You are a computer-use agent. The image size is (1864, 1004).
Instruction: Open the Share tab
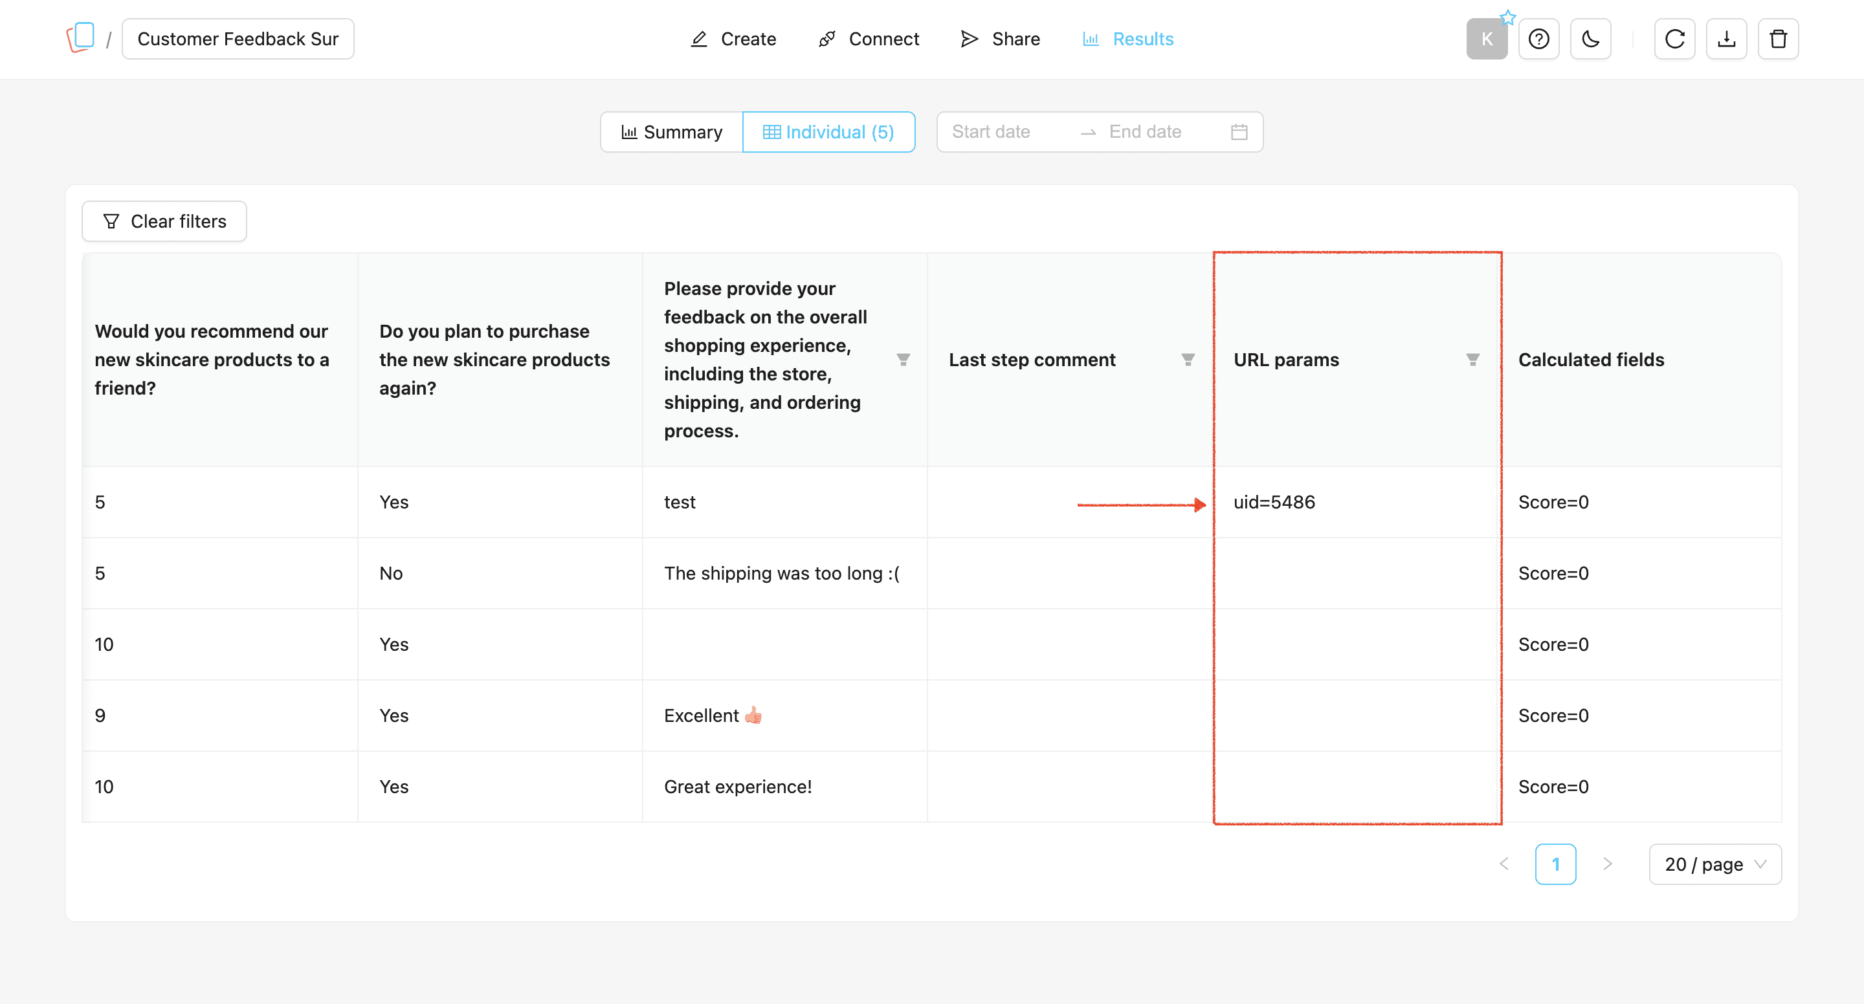point(1000,39)
